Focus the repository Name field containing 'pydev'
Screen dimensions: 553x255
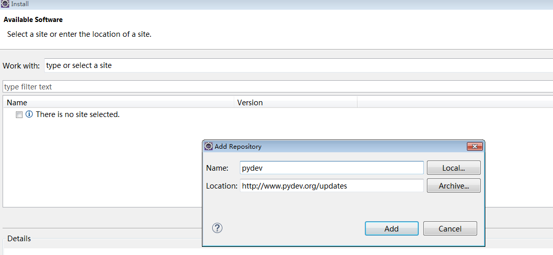pyautogui.click(x=332, y=168)
